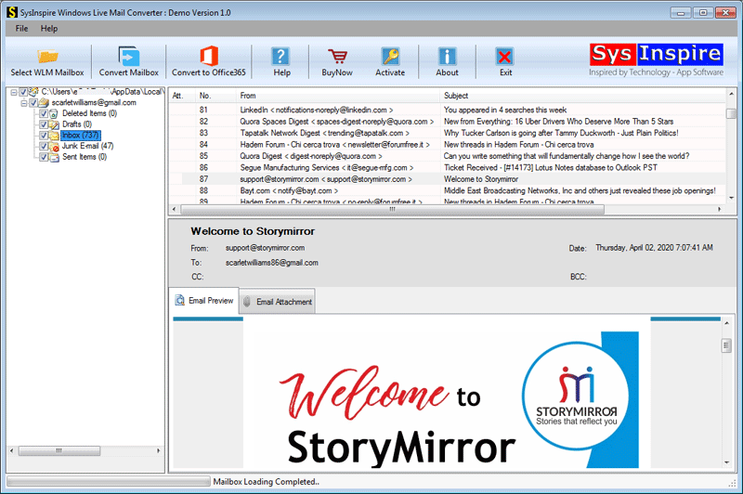The image size is (743, 494).
Task: Click the SysInspire logo banner
Action: pyautogui.click(x=657, y=59)
